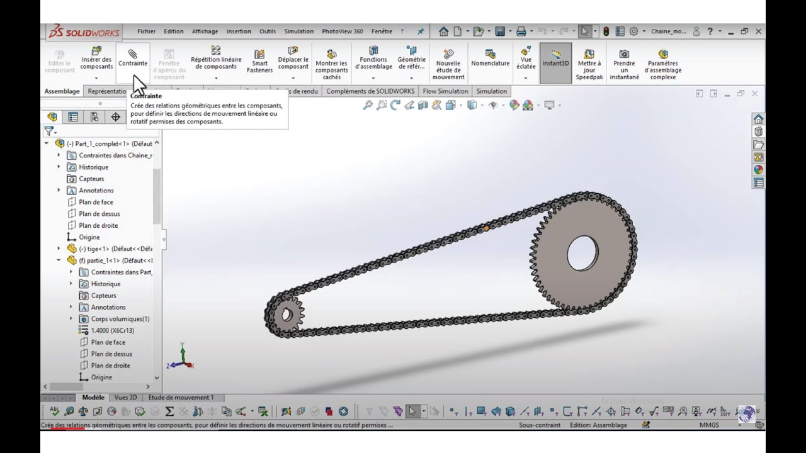Expand Contraintes dans Chaine folder
Screen dimensions: 806x453
[59, 155]
